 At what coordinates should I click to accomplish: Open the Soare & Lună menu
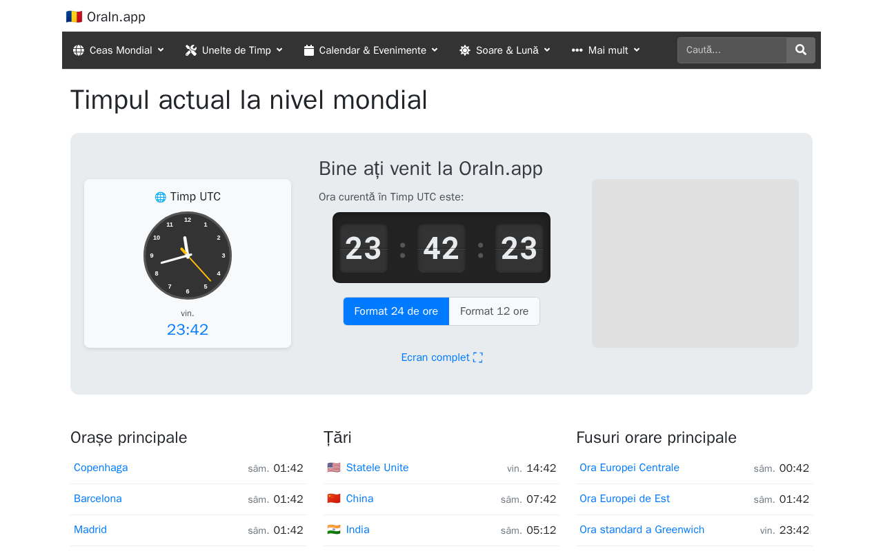coord(505,50)
